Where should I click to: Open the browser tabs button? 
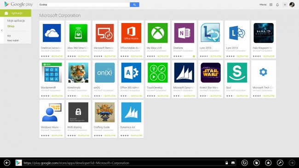[257, 163]
